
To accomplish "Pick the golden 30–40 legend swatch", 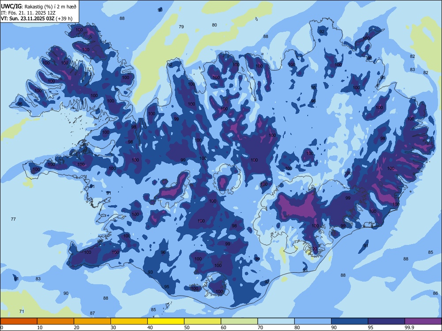I will [x=129, y=321].
